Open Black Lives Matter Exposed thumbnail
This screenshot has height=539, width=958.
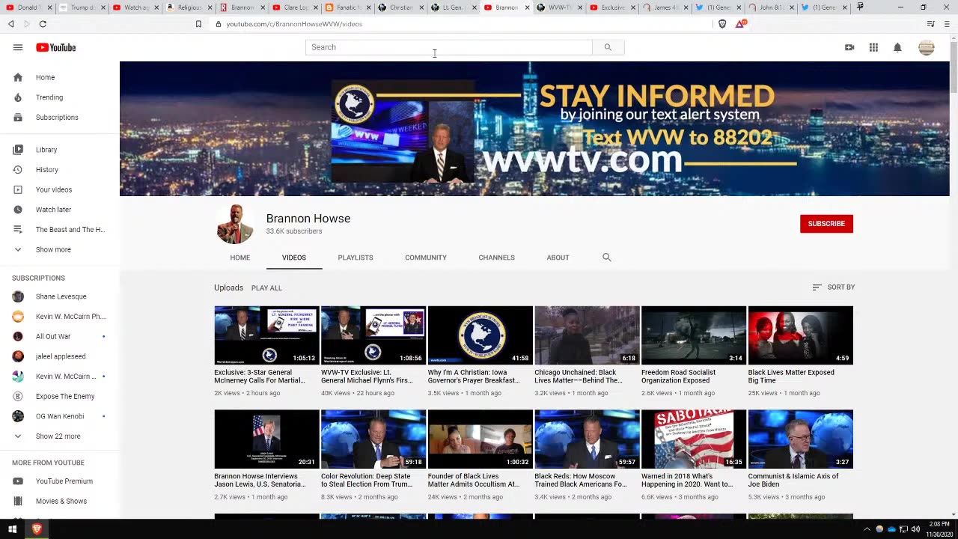click(801, 335)
